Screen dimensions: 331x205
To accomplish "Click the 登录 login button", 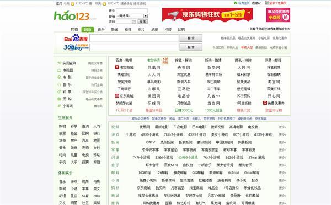I will (x=143, y=21).
